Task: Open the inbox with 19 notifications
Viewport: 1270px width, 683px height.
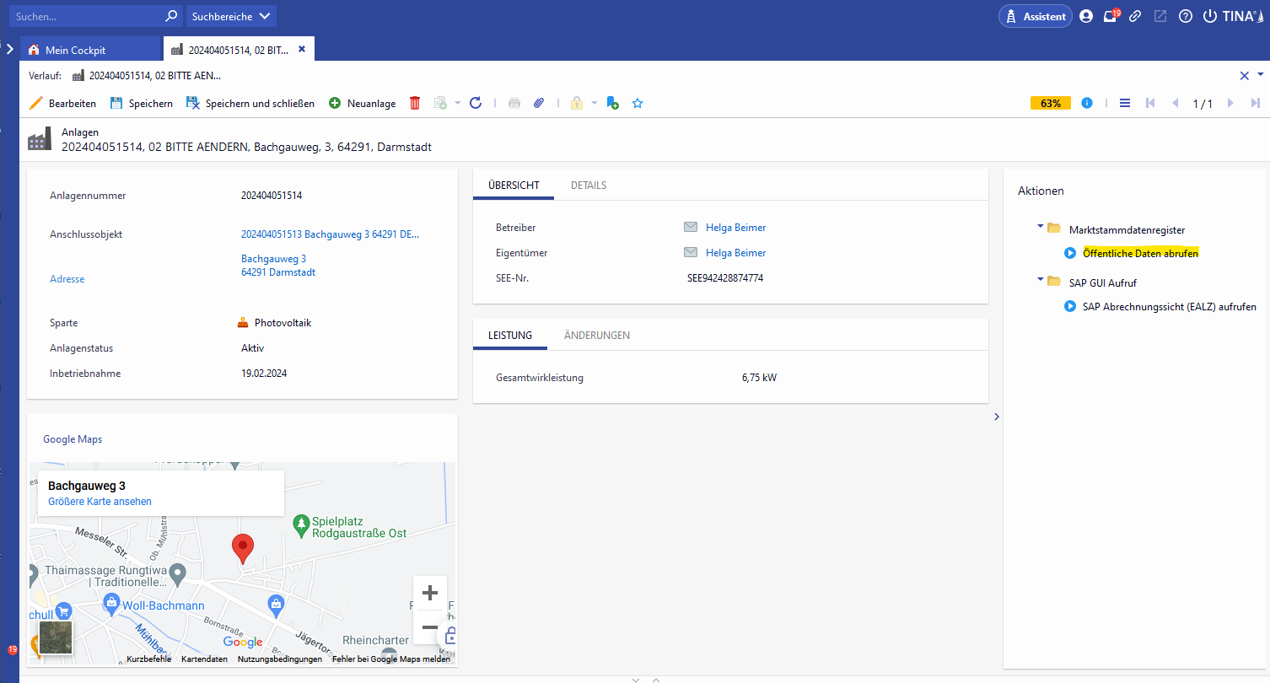Action: pos(1111,16)
